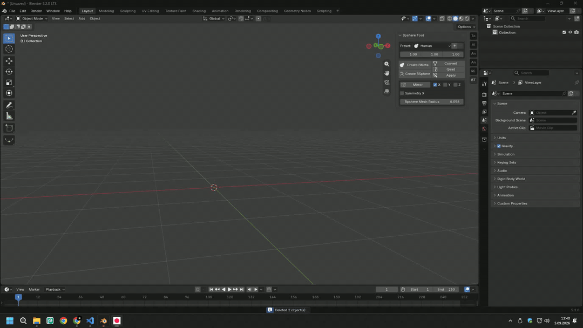Viewport: 583px width, 328px height.
Task: Select the Select Box tool in toolbar
Action: [9, 38]
